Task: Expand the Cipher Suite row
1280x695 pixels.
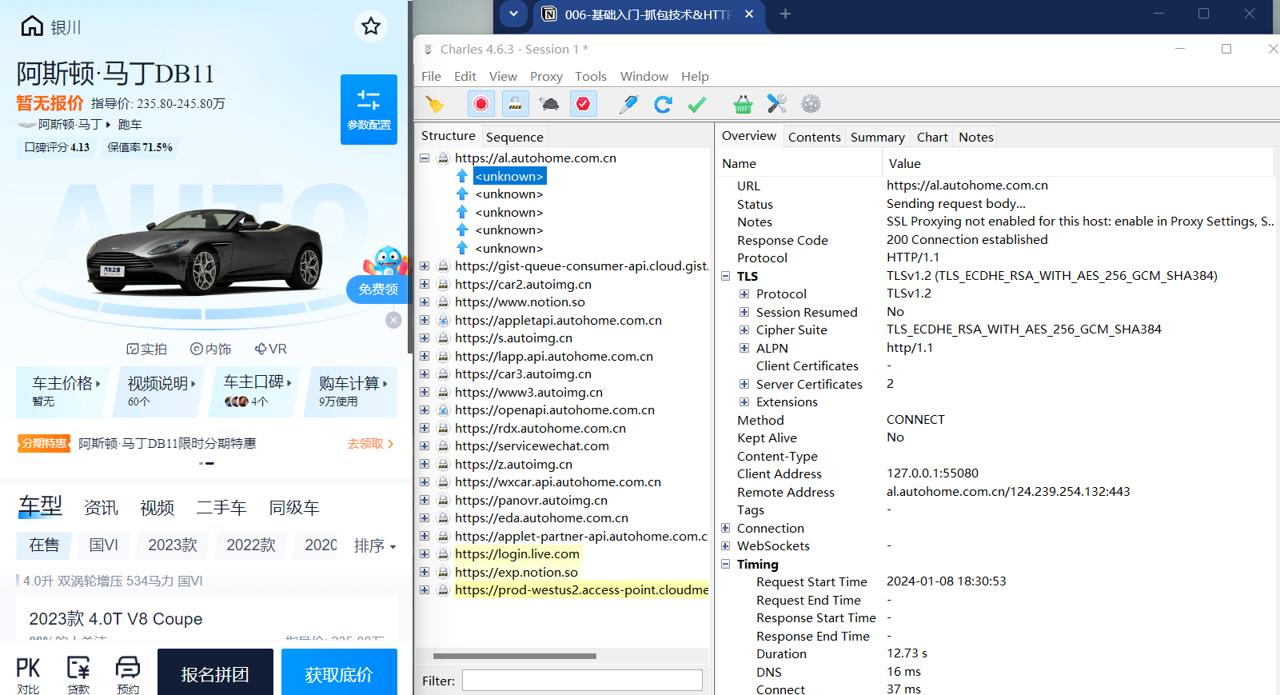Action: click(744, 330)
